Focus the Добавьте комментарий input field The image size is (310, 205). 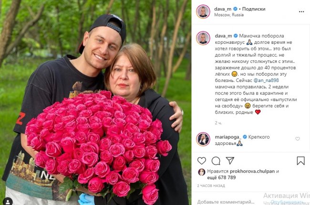tap(224, 202)
